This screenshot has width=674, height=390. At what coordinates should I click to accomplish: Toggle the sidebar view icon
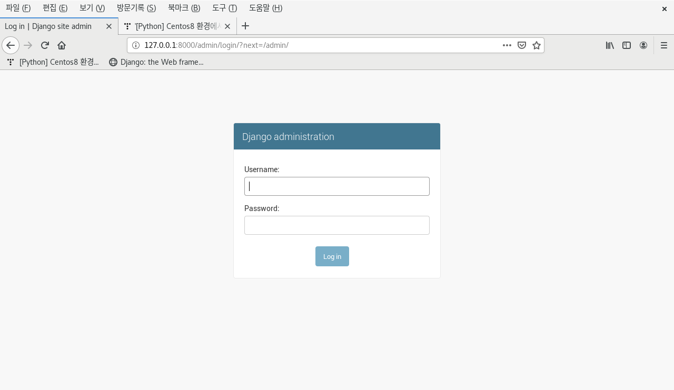[x=627, y=45]
